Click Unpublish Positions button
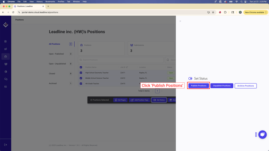 (222, 86)
